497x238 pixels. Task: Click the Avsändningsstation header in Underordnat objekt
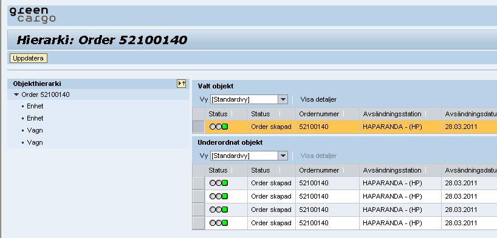coord(392,170)
